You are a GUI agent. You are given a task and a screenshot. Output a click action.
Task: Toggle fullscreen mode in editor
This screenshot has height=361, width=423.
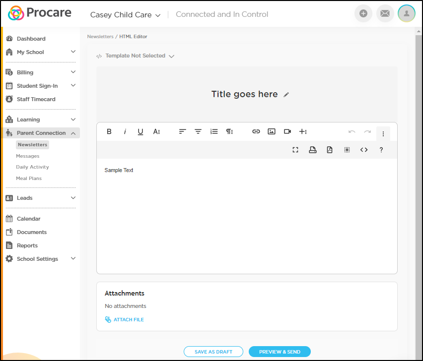tap(295, 150)
